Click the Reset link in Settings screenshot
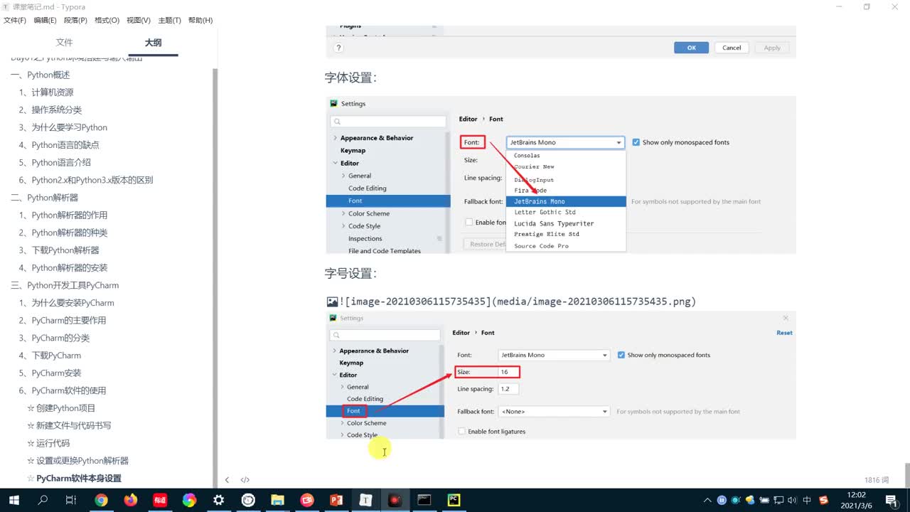 tap(784, 333)
